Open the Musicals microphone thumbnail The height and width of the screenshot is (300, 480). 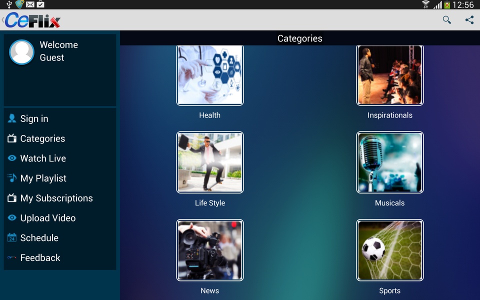tap(390, 162)
